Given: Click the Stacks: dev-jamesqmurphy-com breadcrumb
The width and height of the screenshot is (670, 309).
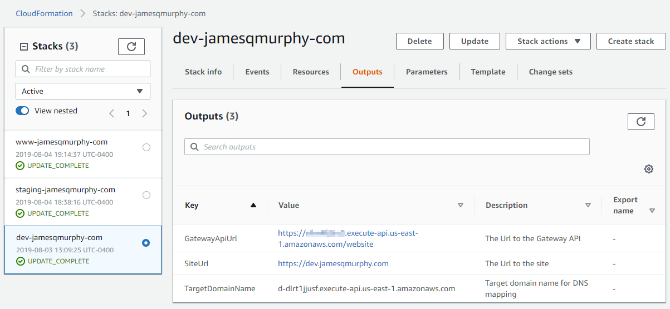Looking at the screenshot, I should click(149, 13).
